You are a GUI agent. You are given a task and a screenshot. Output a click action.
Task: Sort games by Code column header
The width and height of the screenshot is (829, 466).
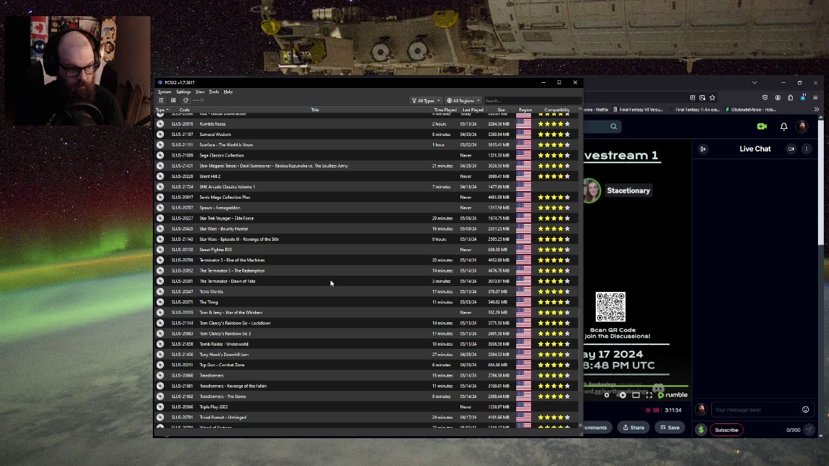pyautogui.click(x=185, y=110)
